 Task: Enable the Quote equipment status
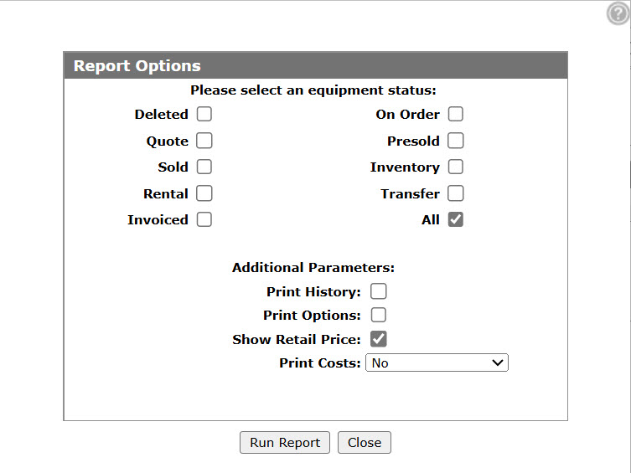click(x=204, y=141)
